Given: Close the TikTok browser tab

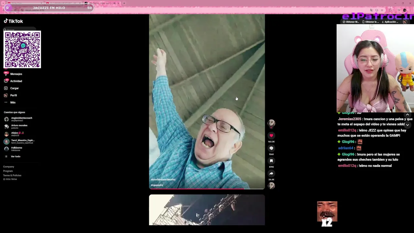Looking at the screenshot, I should tap(118, 3).
